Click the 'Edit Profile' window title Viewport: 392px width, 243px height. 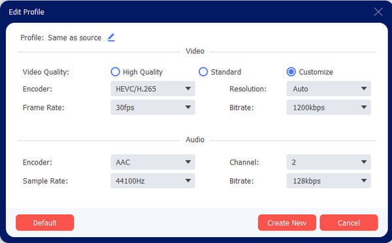(x=27, y=12)
